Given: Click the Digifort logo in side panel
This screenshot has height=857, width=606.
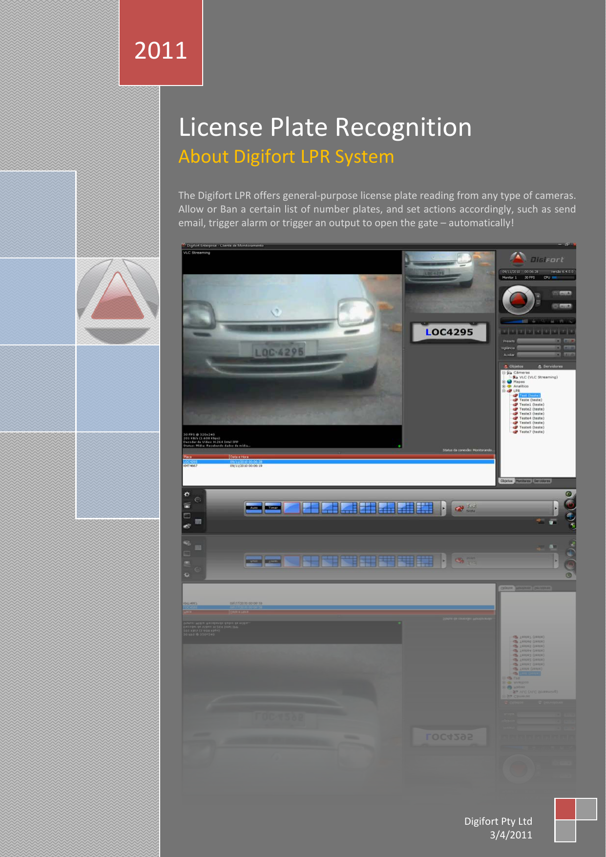Looking at the screenshot, I should (537, 259).
